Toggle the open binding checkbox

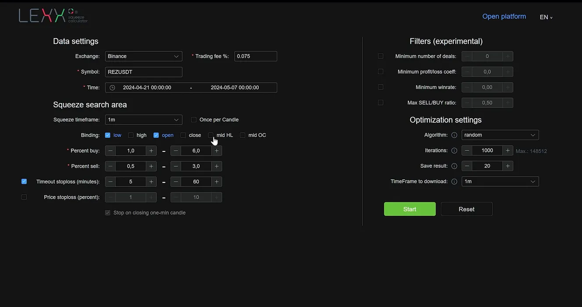[156, 135]
